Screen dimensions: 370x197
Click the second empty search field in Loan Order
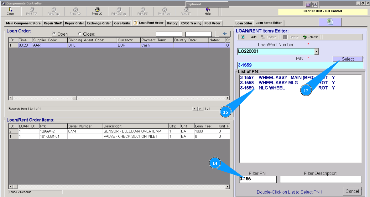coord(198,34)
